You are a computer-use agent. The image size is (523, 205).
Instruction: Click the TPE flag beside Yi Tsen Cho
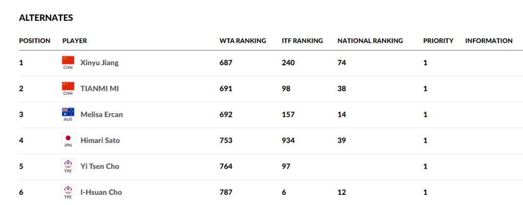coord(68,165)
